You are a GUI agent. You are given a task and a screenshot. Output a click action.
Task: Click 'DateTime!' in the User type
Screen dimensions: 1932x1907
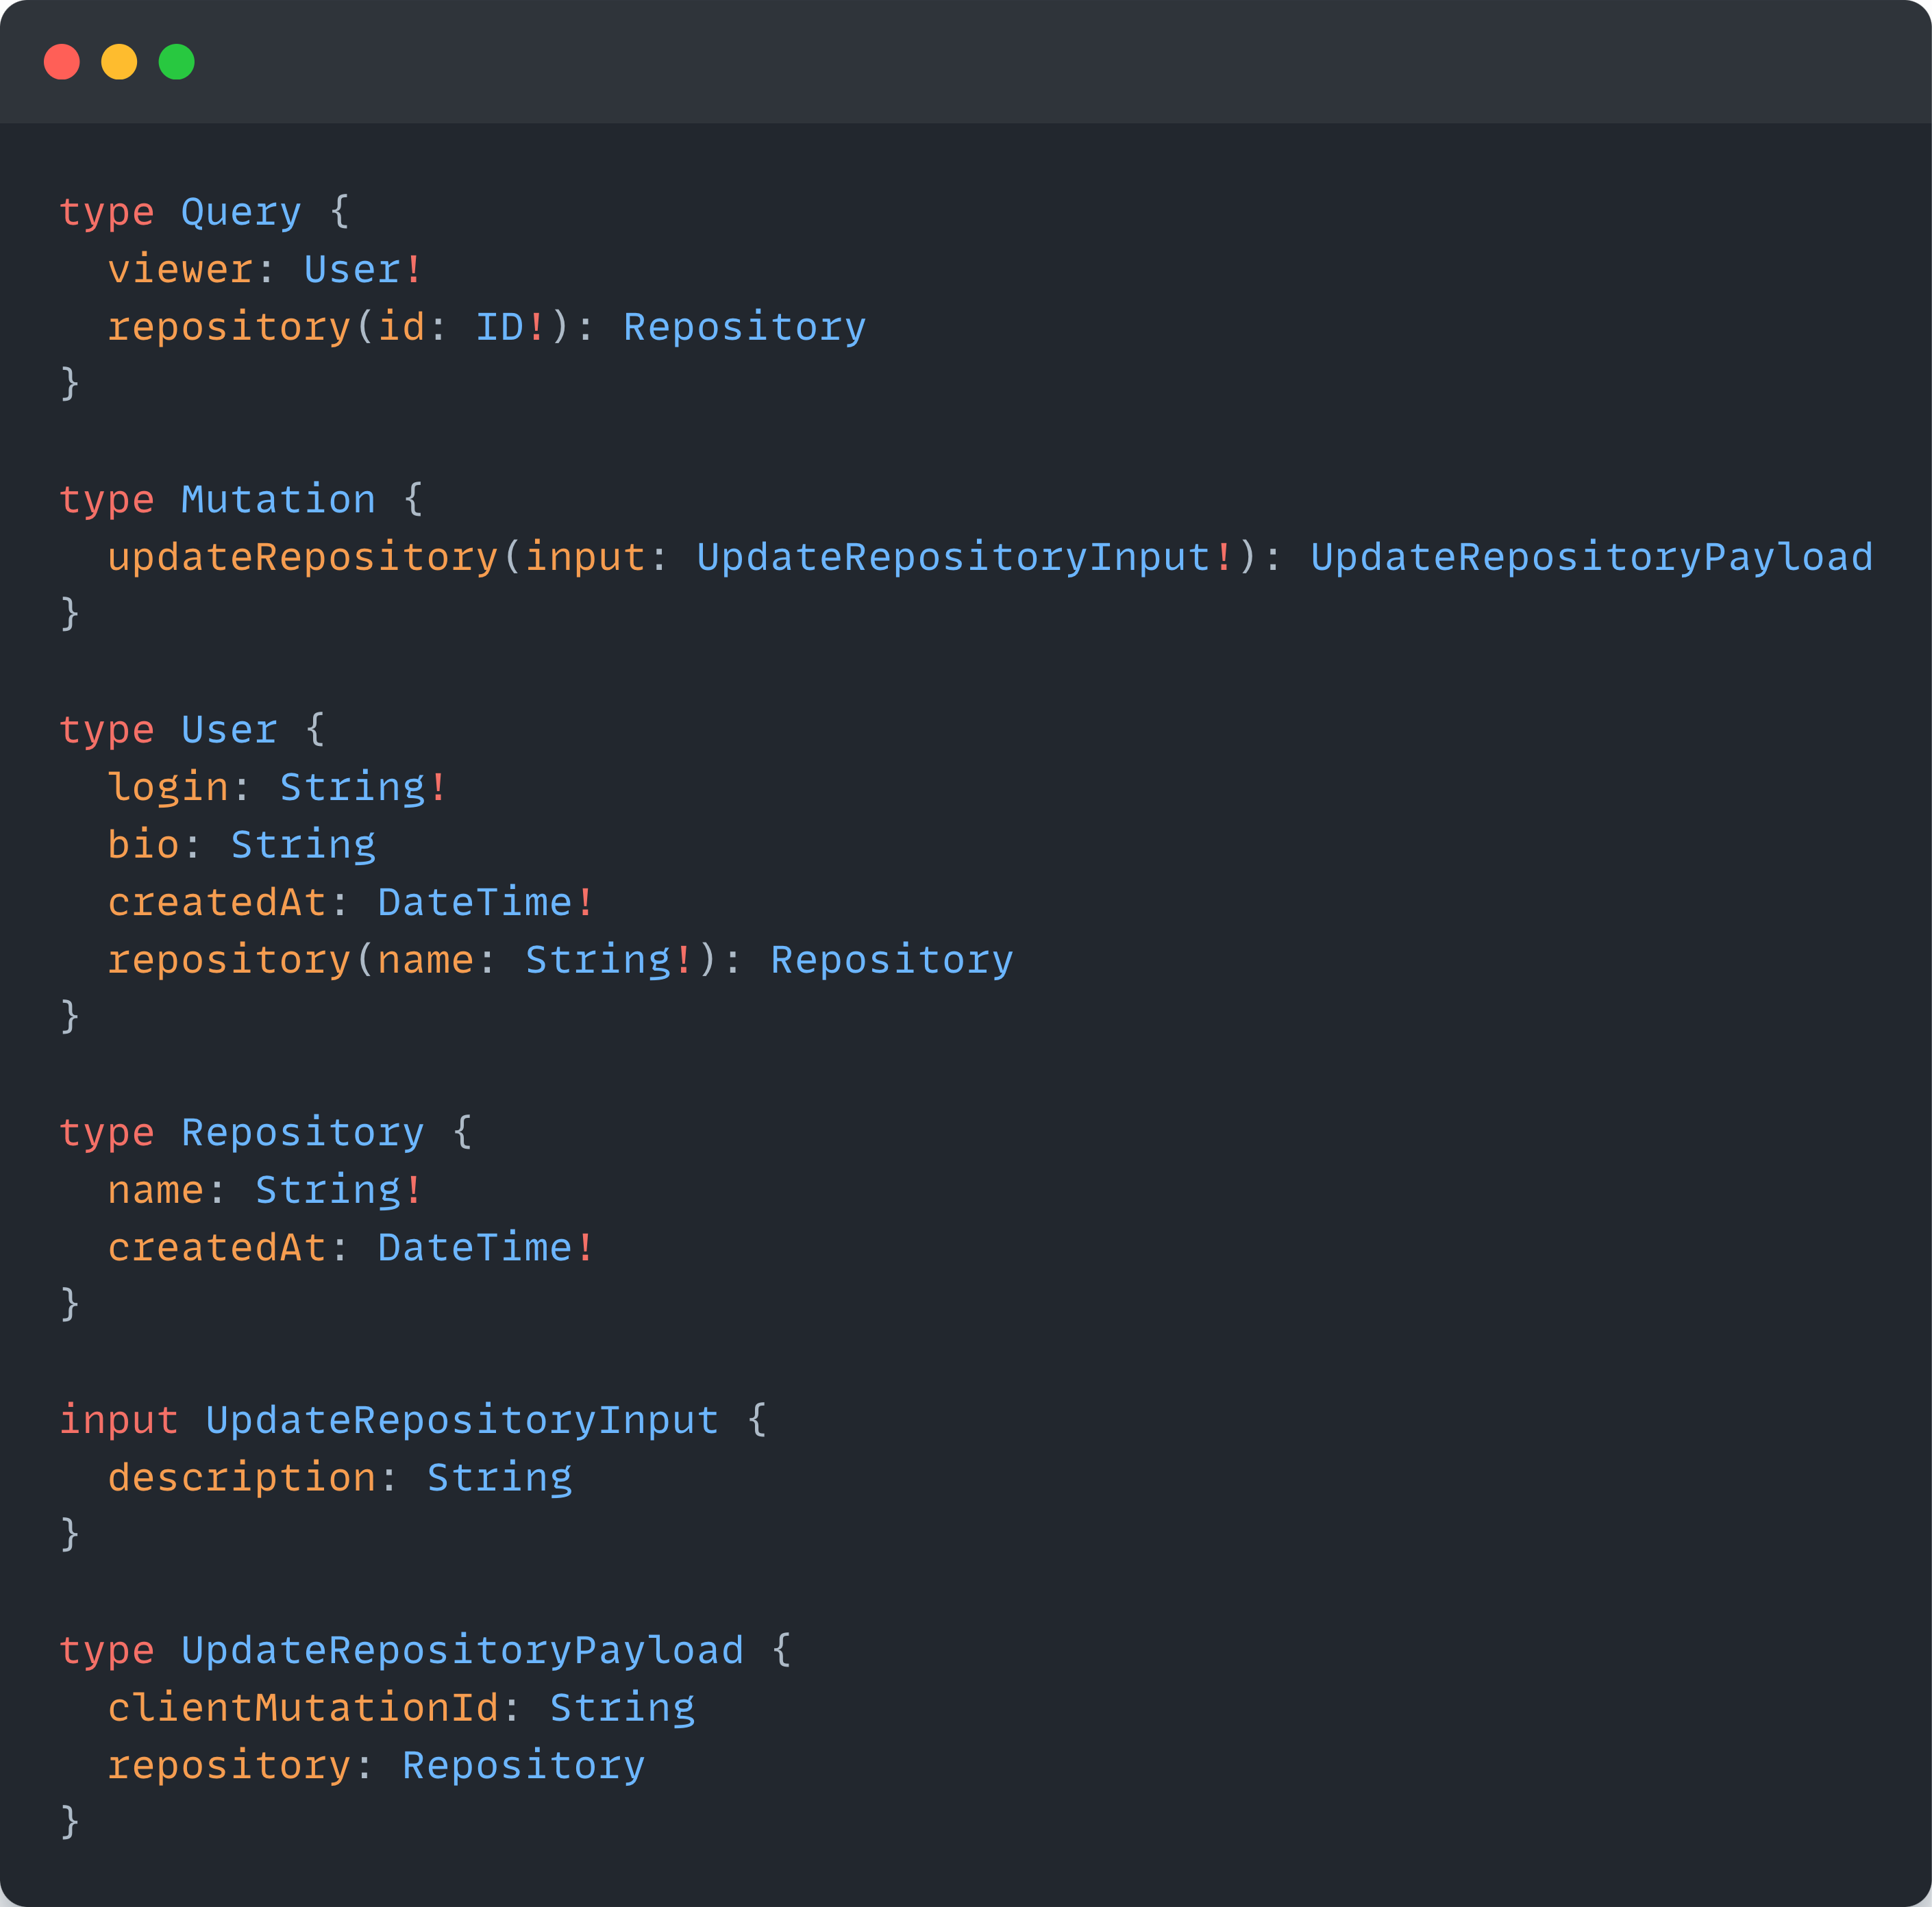pos(486,903)
